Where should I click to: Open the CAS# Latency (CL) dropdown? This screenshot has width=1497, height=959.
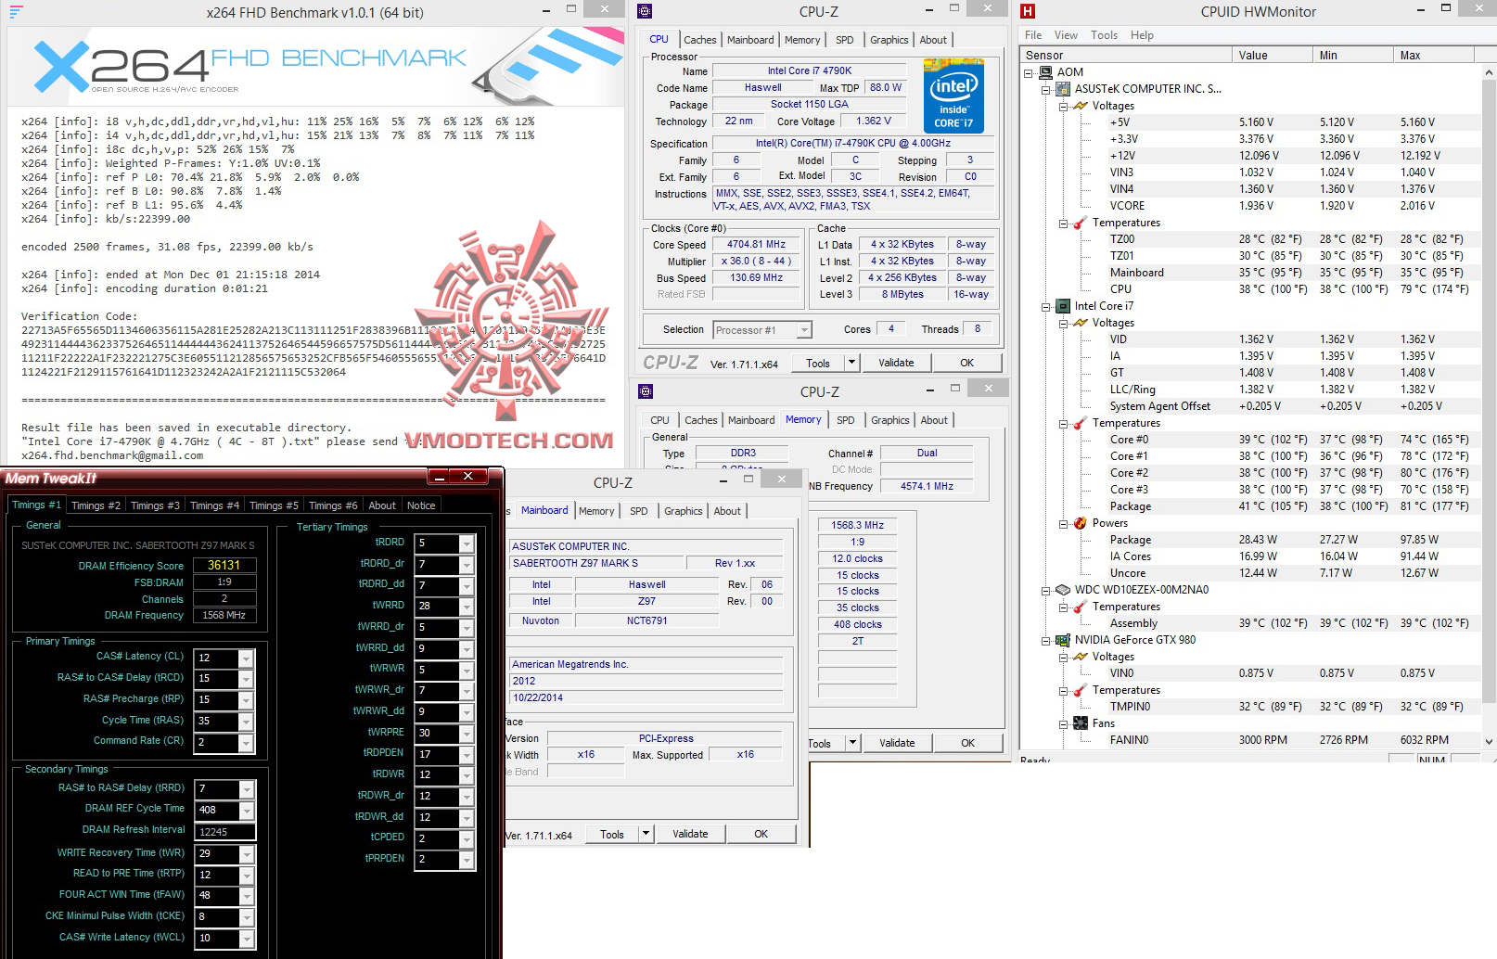point(246,659)
